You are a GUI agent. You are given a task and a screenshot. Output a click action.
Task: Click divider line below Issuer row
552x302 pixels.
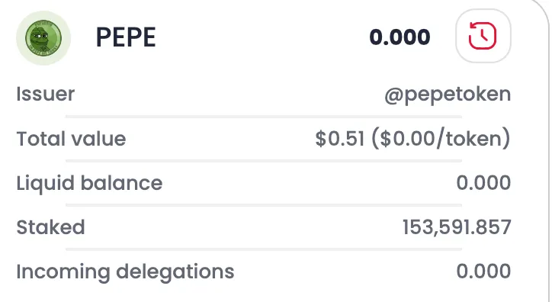pos(264,117)
